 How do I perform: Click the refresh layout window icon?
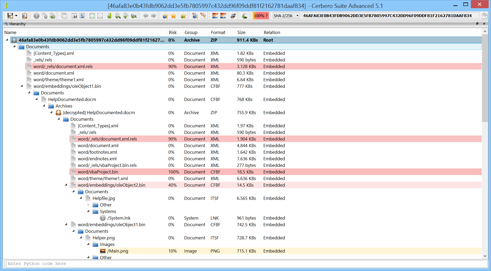click(82, 16)
